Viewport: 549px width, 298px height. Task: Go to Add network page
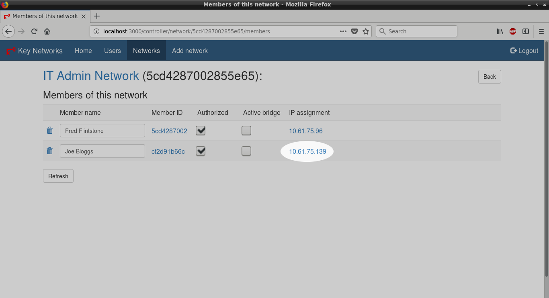(x=190, y=51)
